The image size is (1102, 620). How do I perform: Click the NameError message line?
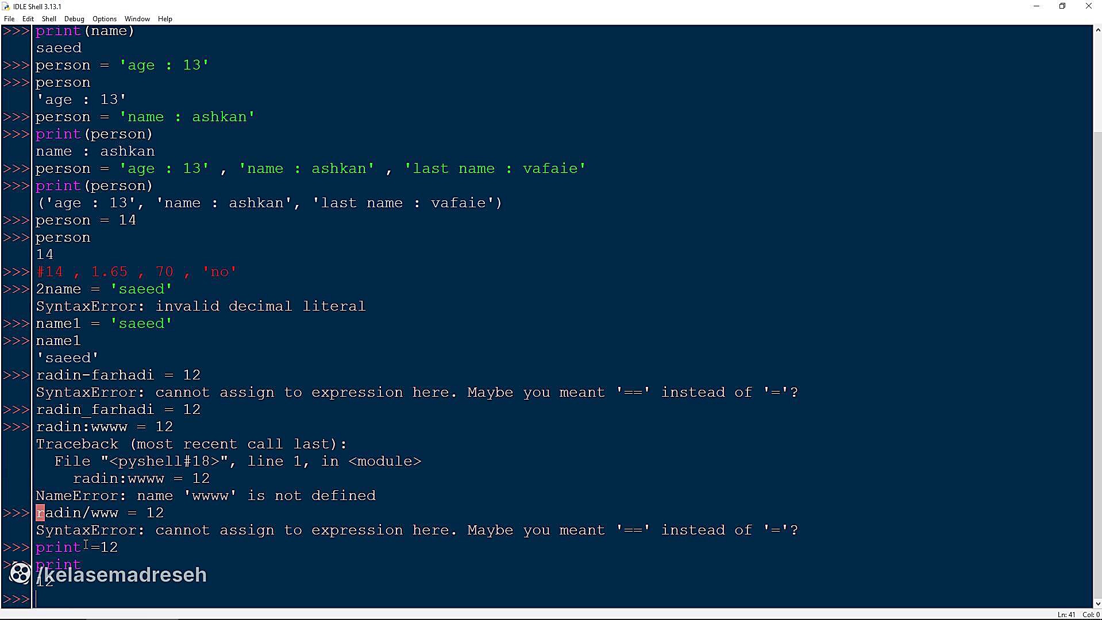[x=206, y=495]
